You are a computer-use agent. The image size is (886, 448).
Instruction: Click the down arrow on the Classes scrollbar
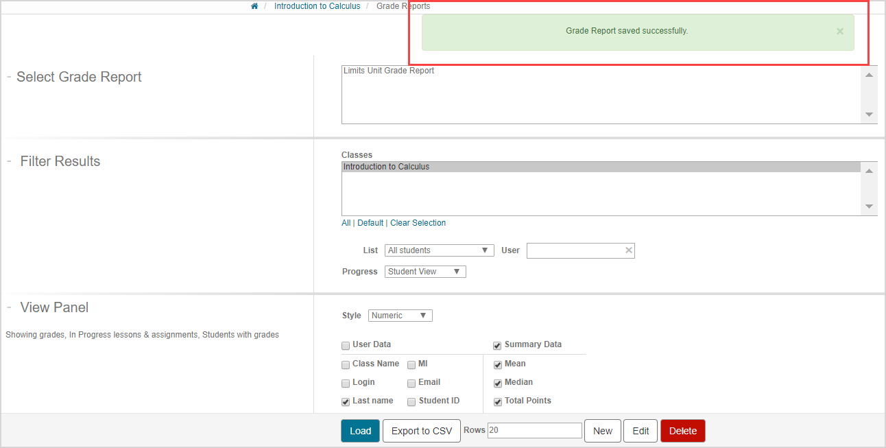click(869, 207)
